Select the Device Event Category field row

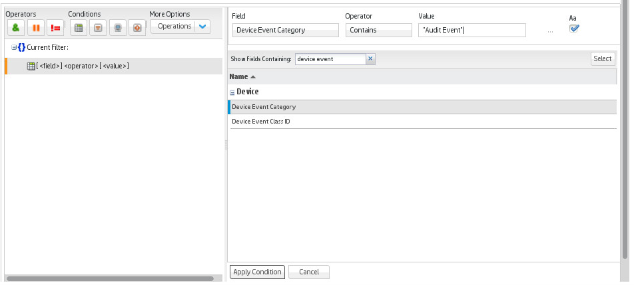(422, 107)
